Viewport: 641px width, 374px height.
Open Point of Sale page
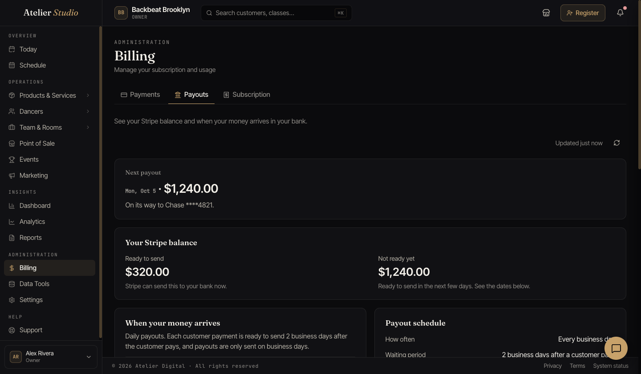click(x=50, y=143)
